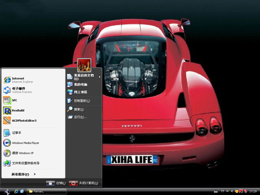Click the keyboard language bar icon
Viewport: 260px width, 195px height.
pyautogui.click(x=216, y=191)
